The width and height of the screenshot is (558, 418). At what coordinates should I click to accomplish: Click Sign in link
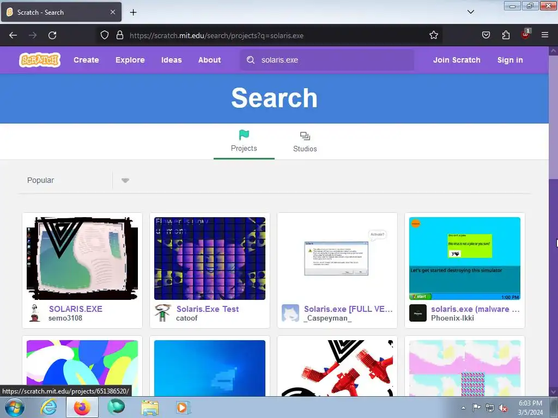point(510,60)
